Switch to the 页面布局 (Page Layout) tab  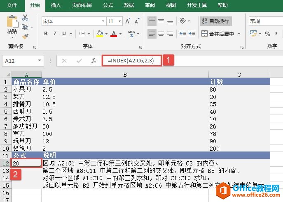82,5
